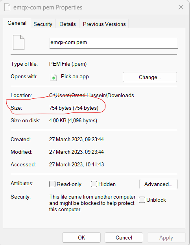Close the Properties dialog window
This screenshot has height=245, width=190.
[x=181, y=7]
